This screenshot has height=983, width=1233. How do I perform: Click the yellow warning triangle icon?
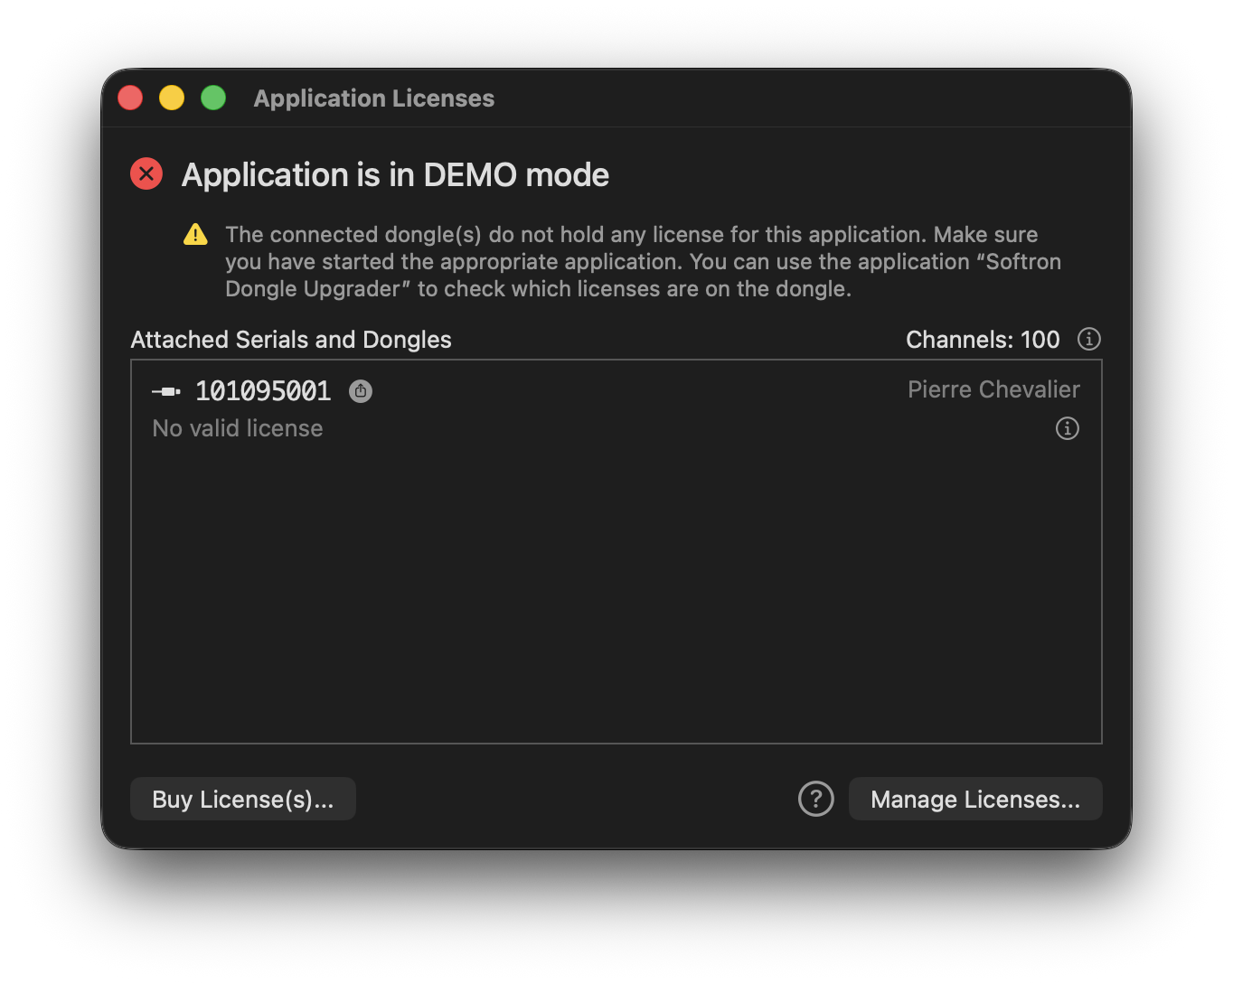(195, 235)
